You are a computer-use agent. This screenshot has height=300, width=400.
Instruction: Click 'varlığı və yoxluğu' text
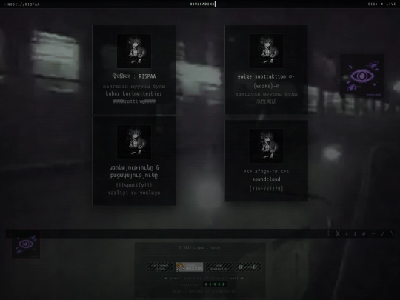point(134,193)
